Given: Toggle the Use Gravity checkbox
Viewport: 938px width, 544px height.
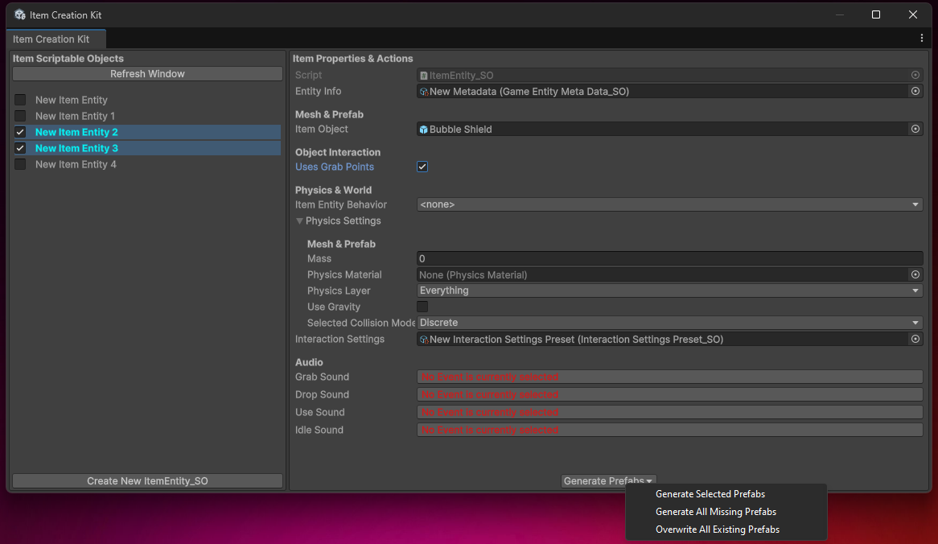Looking at the screenshot, I should tap(422, 307).
